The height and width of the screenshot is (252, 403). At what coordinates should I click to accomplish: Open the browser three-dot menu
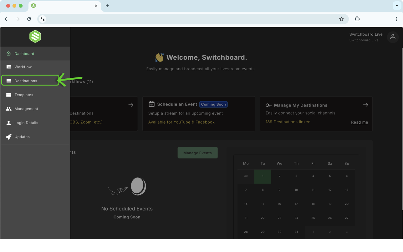coord(396,19)
